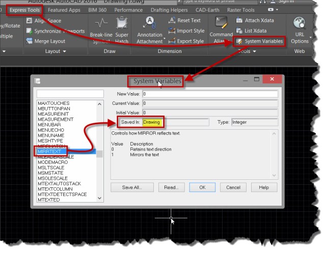
Task: Open the Command Aliases editor icon
Action: coord(221,24)
